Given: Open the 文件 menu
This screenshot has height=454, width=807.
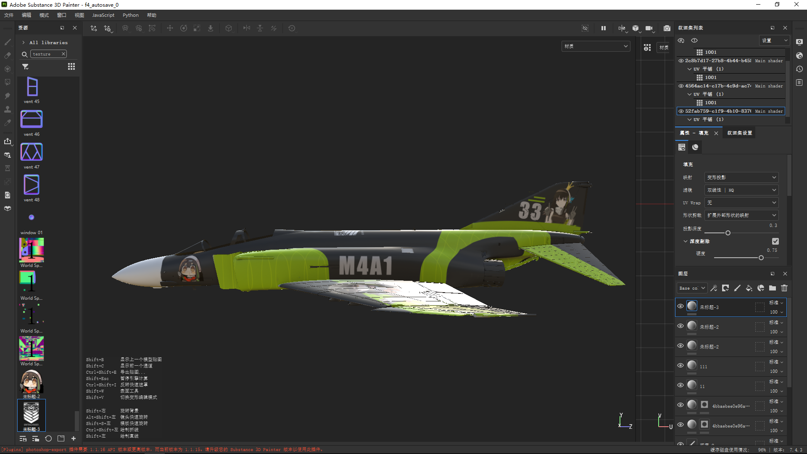Looking at the screenshot, I should pyautogui.click(x=9, y=15).
